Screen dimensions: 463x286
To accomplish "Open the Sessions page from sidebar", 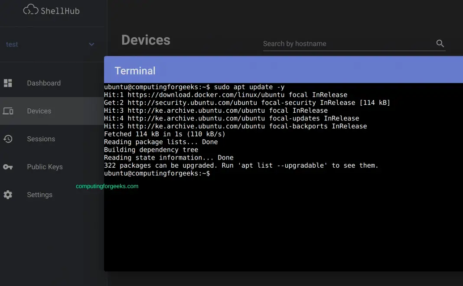I will [x=41, y=139].
